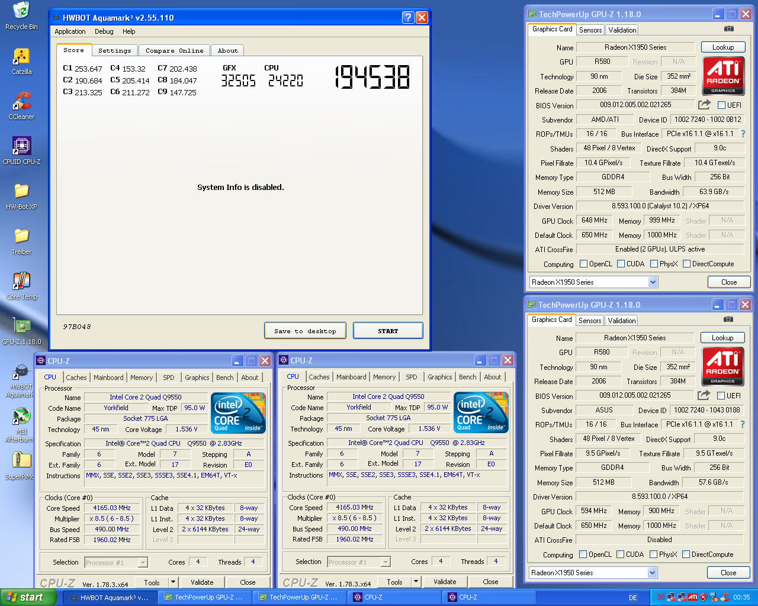Toggle PhysX checkbox in upper GPU-Z

pyautogui.click(x=654, y=264)
